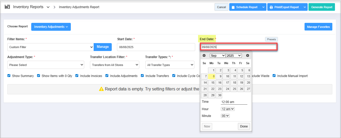This screenshot has width=341, height=138.
Task: Disable the Include Invoices checkbox
Action: (77, 76)
